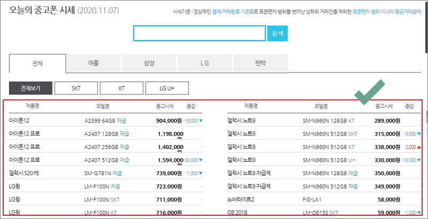Click the -30,000 down arrow indicator

pyautogui.click(x=193, y=160)
